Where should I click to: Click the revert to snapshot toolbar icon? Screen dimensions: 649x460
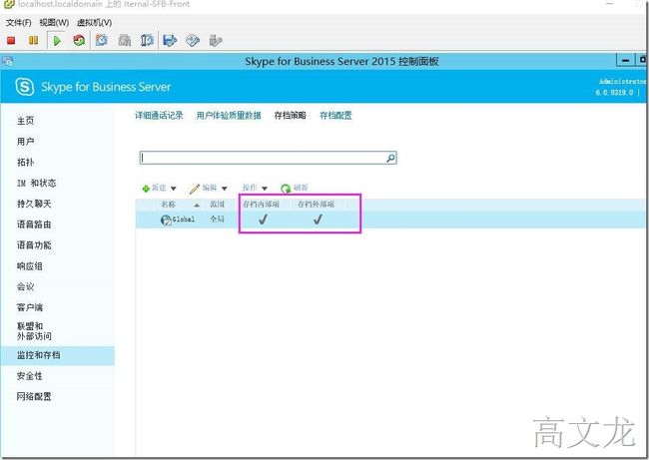pyautogui.click(x=125, y=41)
